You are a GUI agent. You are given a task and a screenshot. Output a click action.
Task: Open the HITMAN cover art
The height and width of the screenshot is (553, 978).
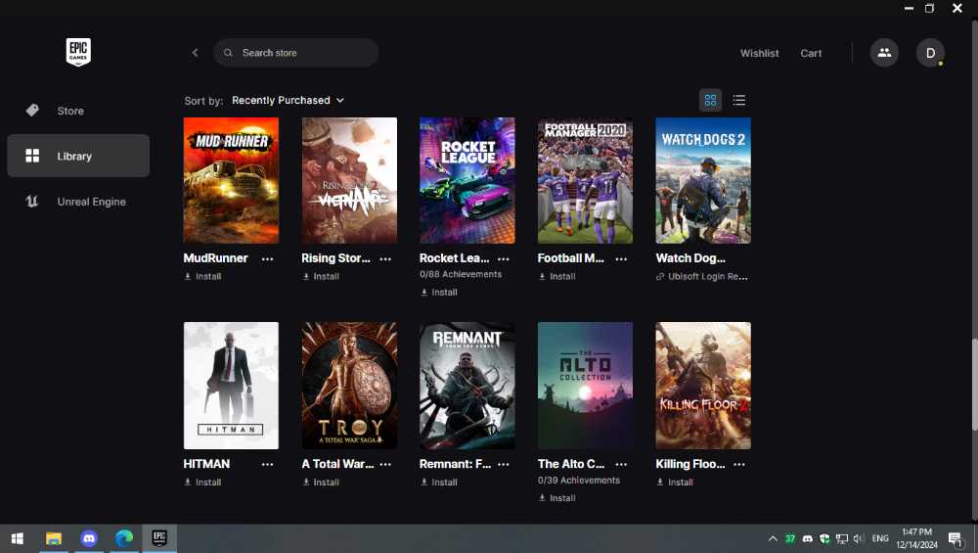(x=231, y=386)
